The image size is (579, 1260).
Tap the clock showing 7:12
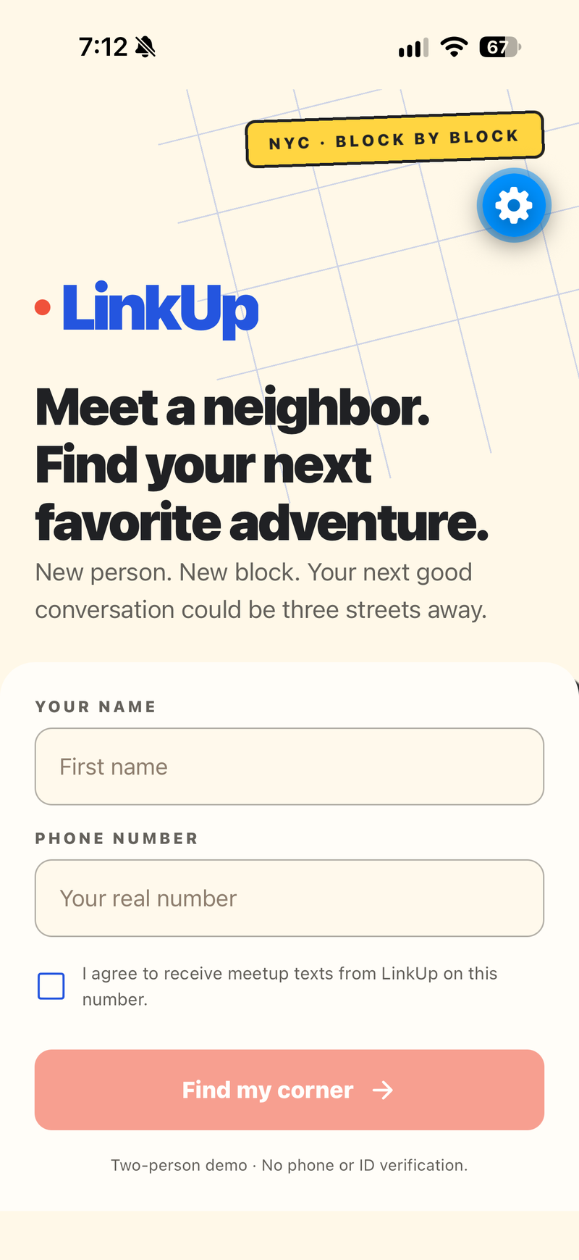point(103,47)
